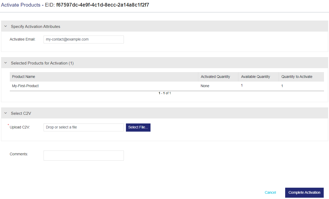Screen dimensions: 329x199
Task: Select the My-First-Product row name
Action: click(25, 86)
